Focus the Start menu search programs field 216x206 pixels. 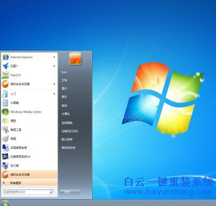29,192
